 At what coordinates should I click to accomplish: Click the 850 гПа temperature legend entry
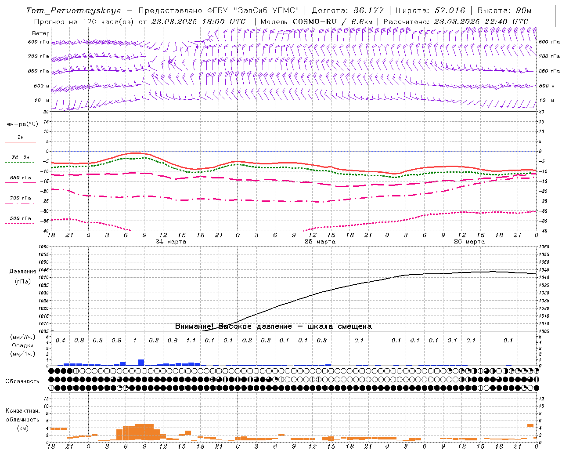(20, 178)
